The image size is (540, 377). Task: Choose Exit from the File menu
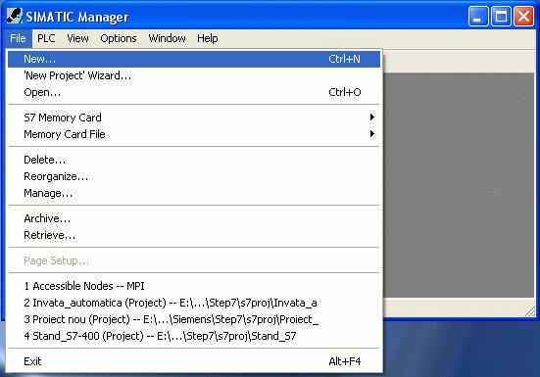(x=194, y=362)
